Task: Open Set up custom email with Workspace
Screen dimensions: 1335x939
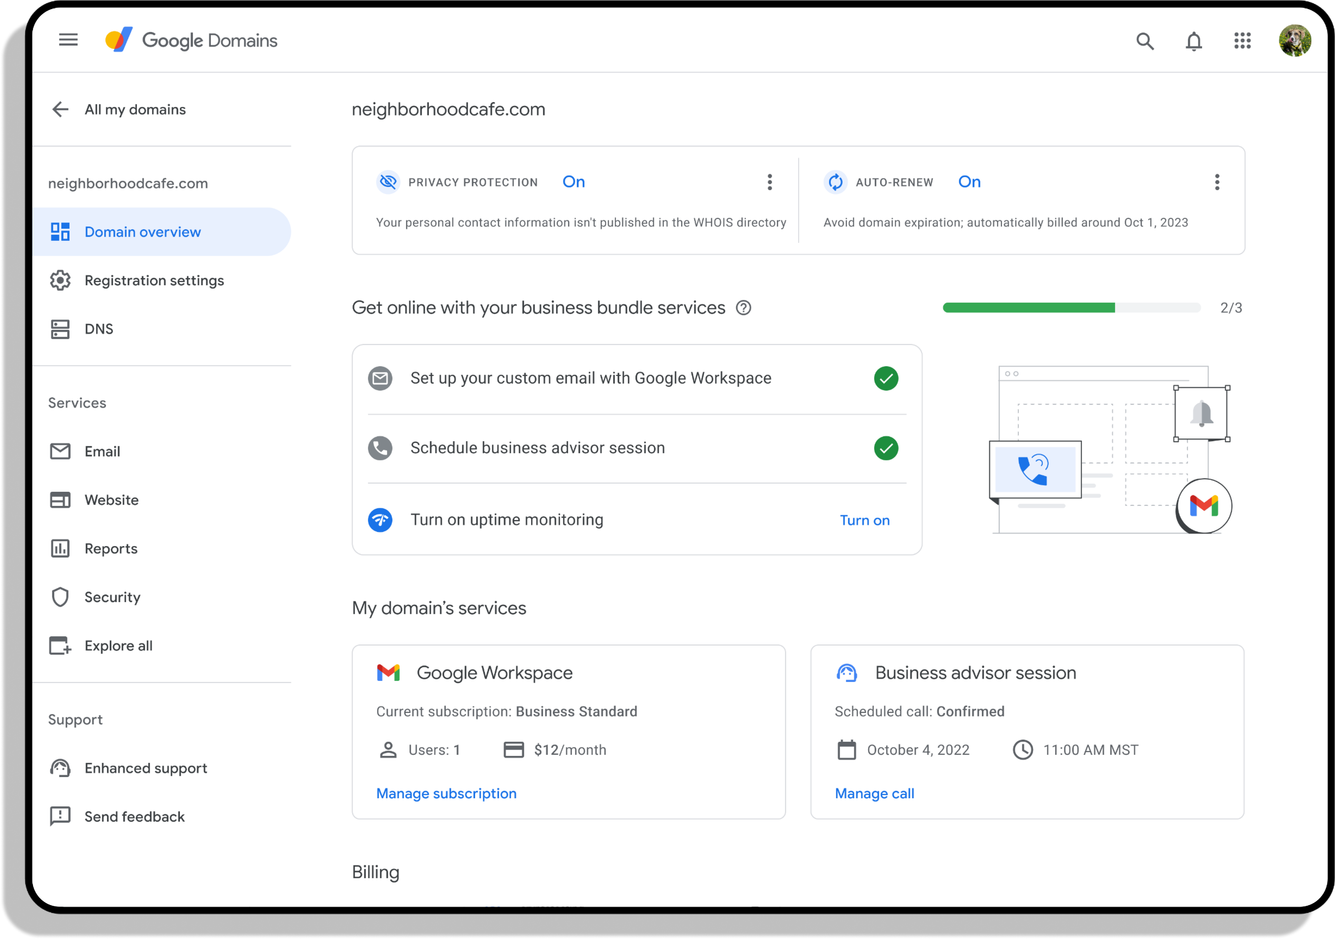Action: click(x=637, y=378)
